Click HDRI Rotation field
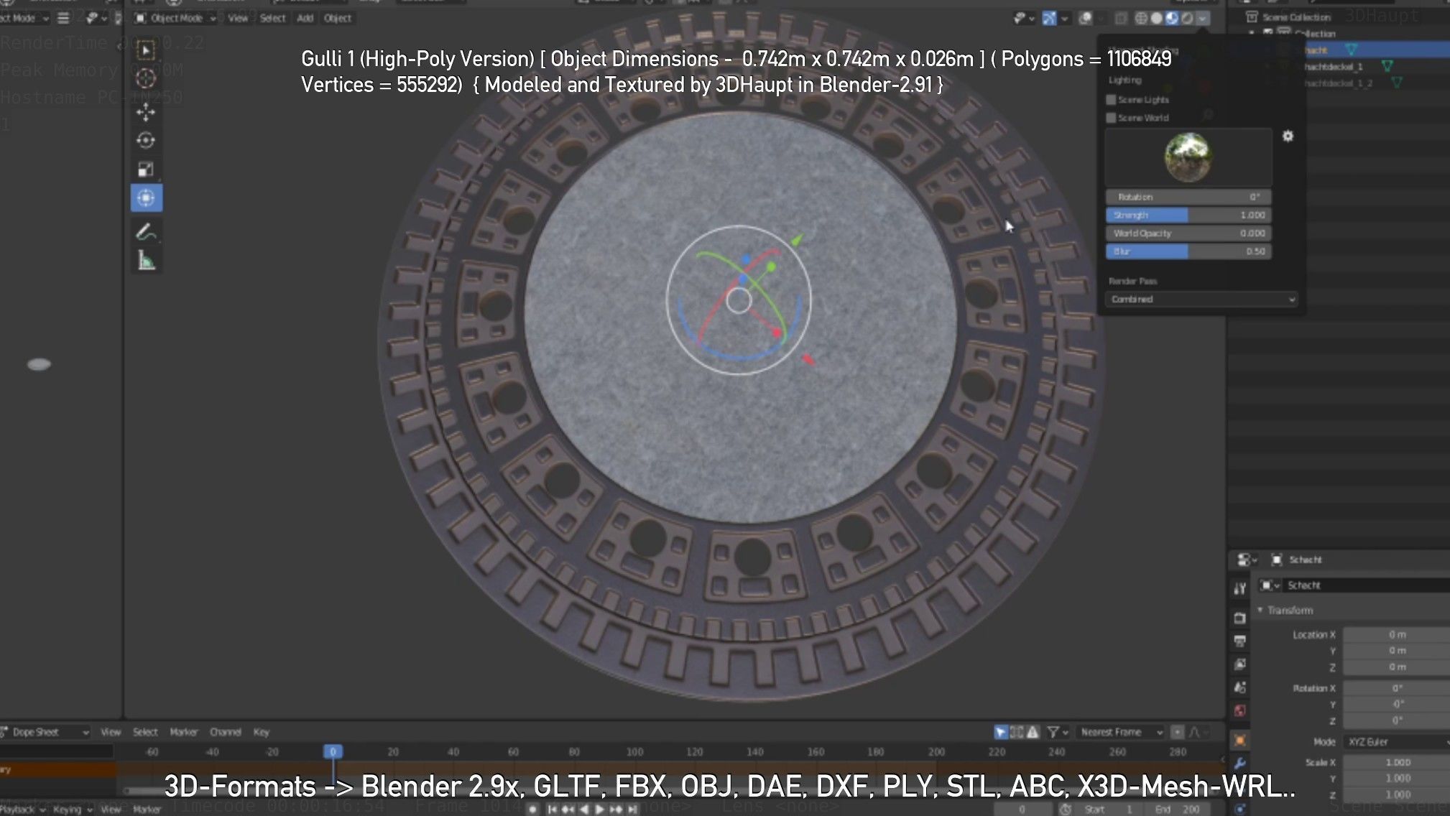This screenshot has width=1450, height=816. 1188,197
